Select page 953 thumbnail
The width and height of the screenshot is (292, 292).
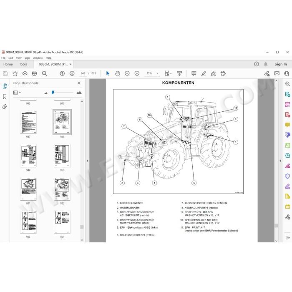click(x=28, y=222)
